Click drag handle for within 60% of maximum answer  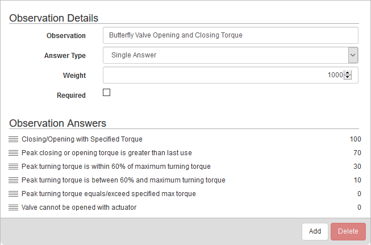point(14,167)
